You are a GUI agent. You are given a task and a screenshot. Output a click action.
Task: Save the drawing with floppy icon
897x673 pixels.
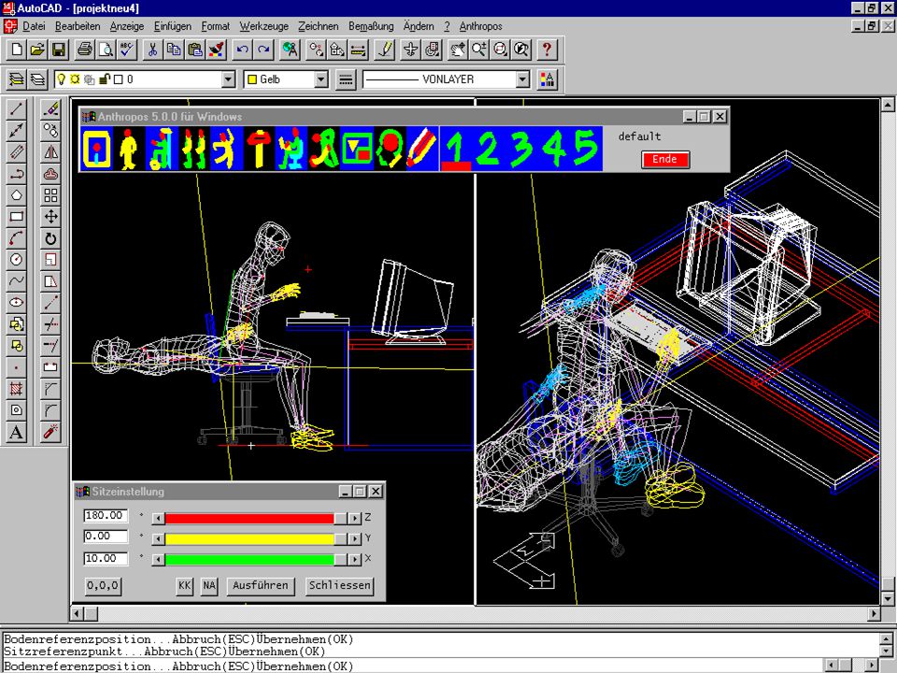pos(58,50)
